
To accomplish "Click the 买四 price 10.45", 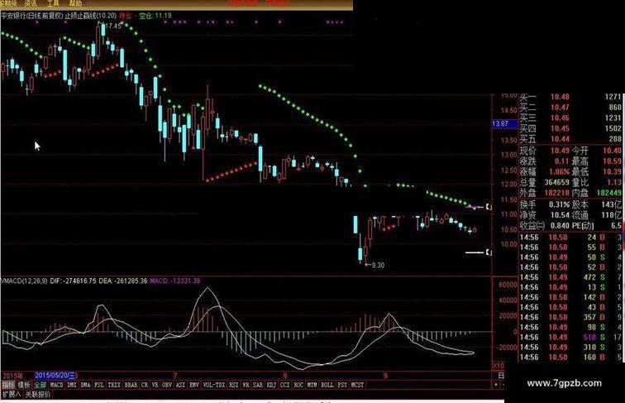I will click(560, 128).
